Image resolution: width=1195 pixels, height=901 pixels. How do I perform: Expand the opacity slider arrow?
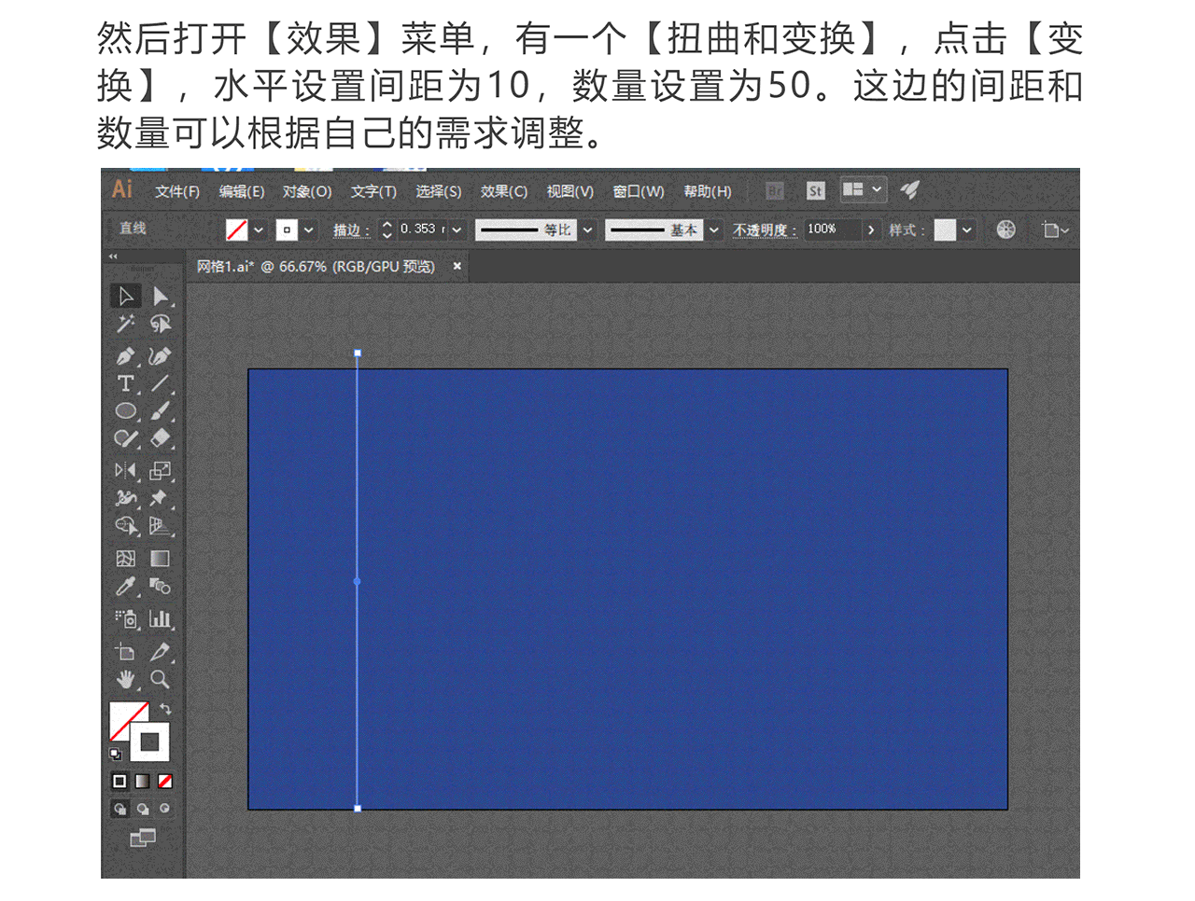tap(871, 229)
